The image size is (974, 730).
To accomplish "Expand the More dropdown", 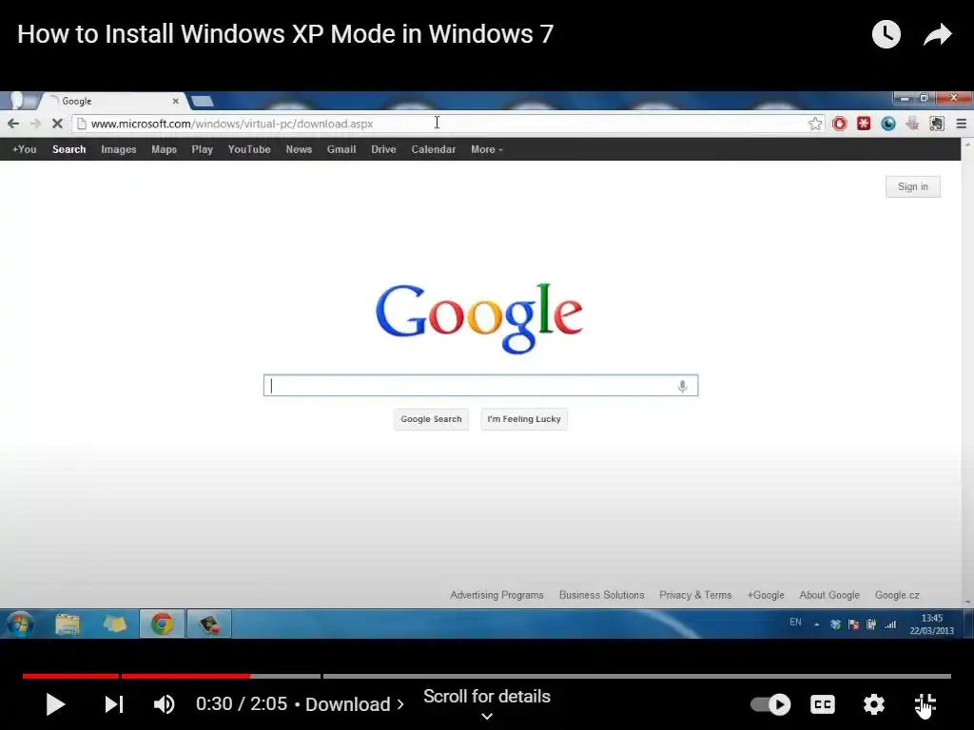I will coord(486,149).
